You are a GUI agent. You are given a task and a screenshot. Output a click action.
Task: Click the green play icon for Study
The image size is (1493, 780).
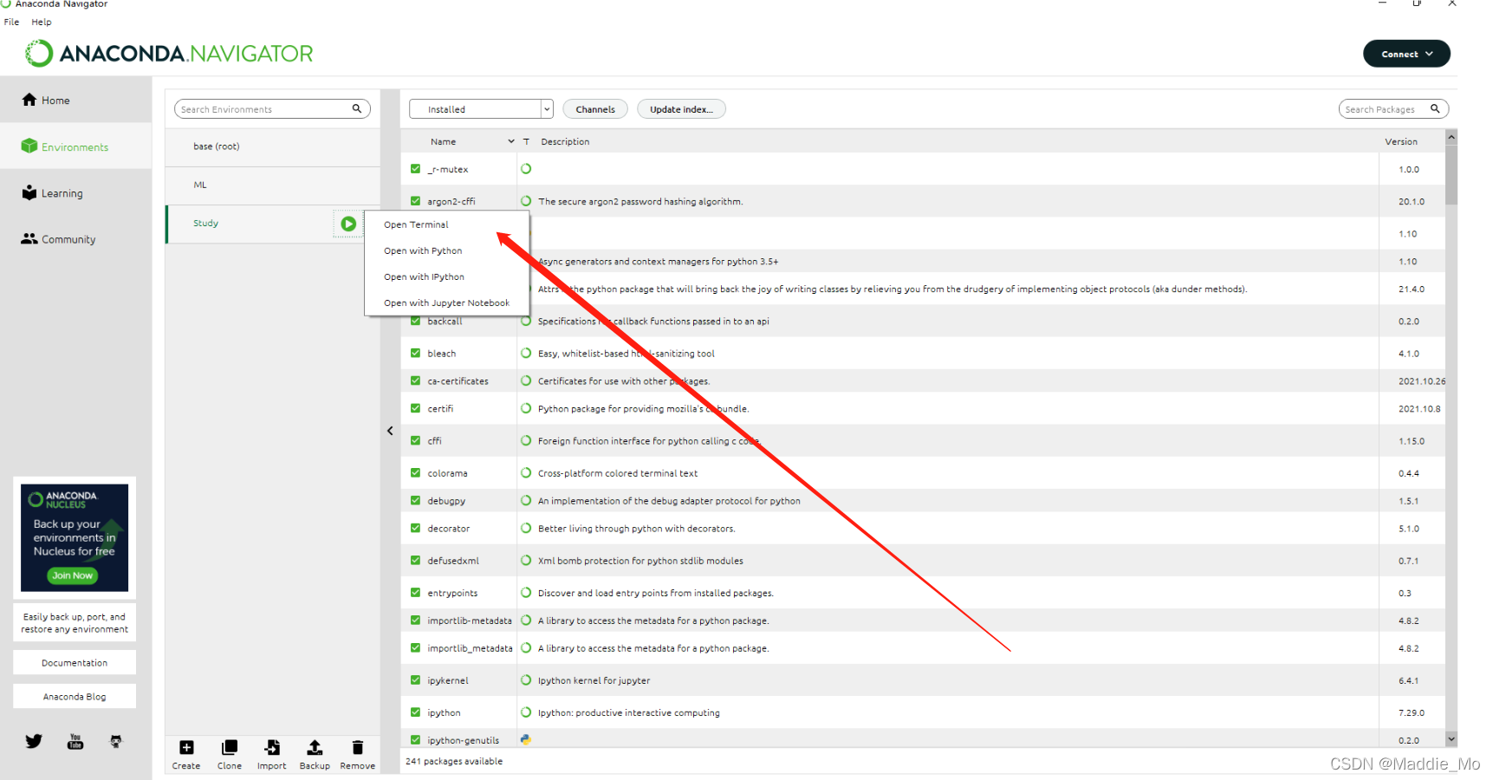point(348,224)
